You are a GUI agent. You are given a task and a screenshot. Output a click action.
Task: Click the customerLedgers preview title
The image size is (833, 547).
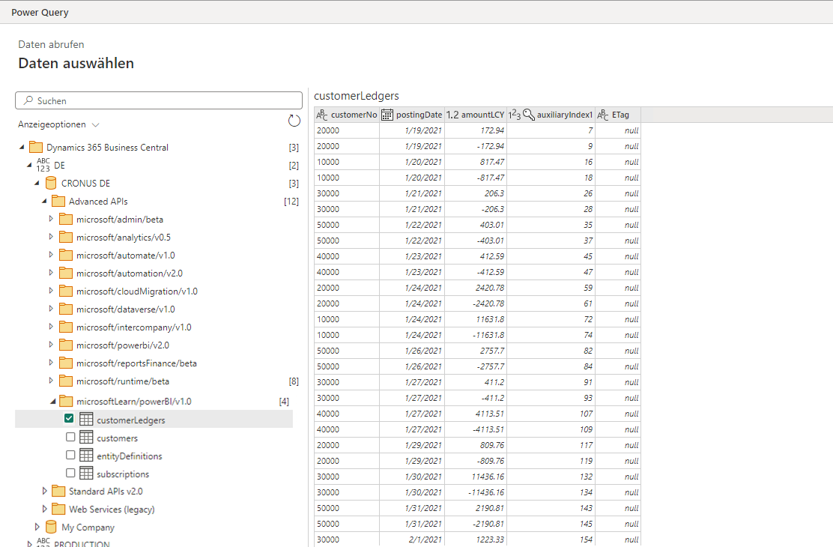[357, 96]
